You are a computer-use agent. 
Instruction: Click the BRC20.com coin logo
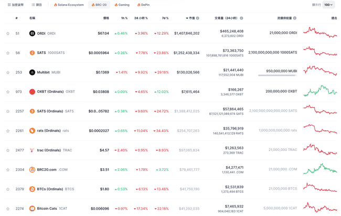click(x=32, y=169)
